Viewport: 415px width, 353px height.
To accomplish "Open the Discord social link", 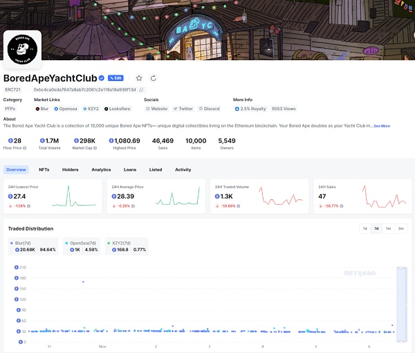I will (x=209, y=109).
